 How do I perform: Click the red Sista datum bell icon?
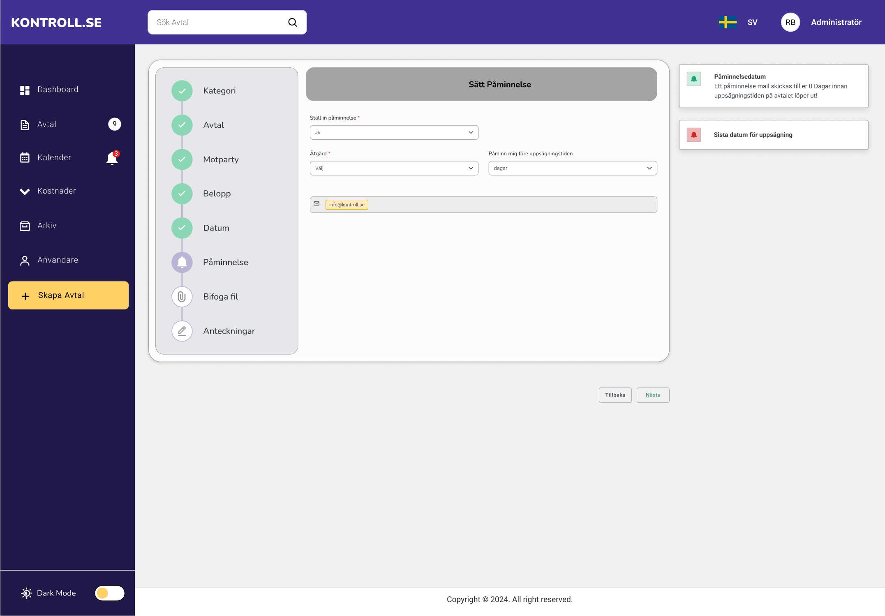click(694, 135)
